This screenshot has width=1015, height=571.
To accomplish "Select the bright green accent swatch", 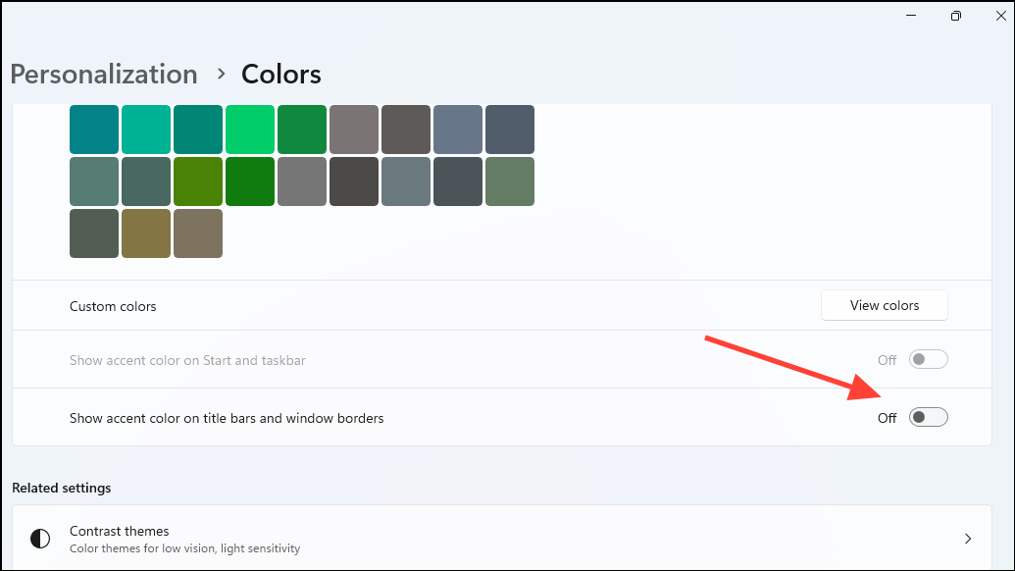I will (250, 129).
